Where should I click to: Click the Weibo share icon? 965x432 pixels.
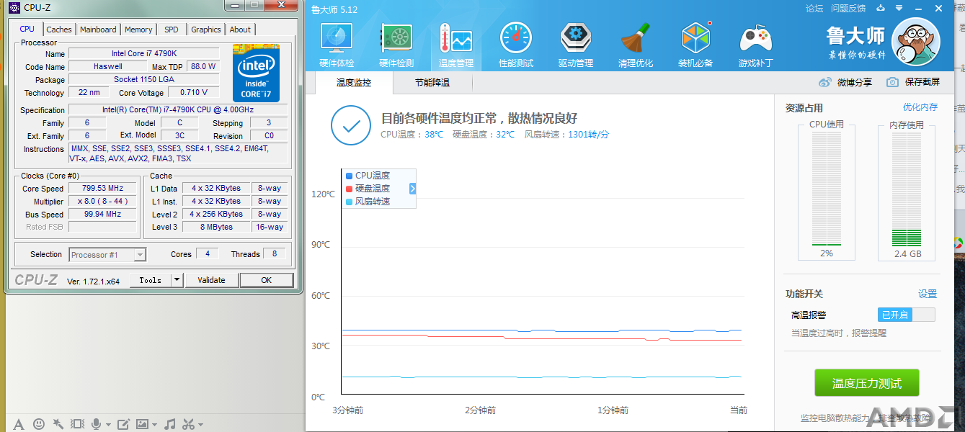coord(825,82)
